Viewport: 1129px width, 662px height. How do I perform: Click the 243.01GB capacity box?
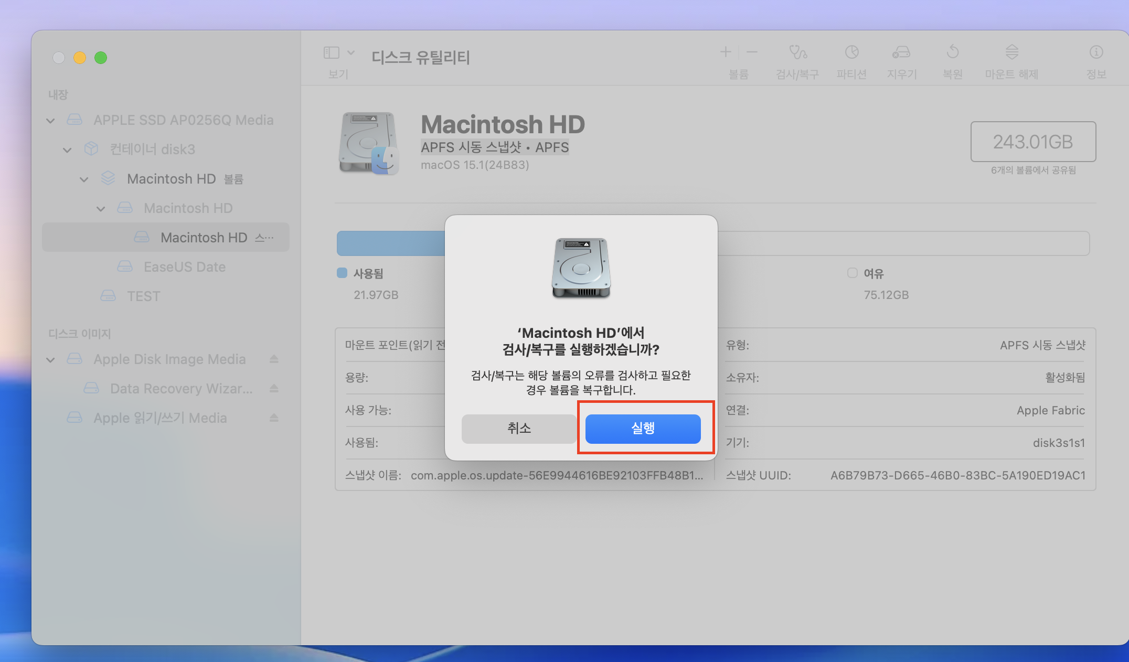[x=1033, y=142]
